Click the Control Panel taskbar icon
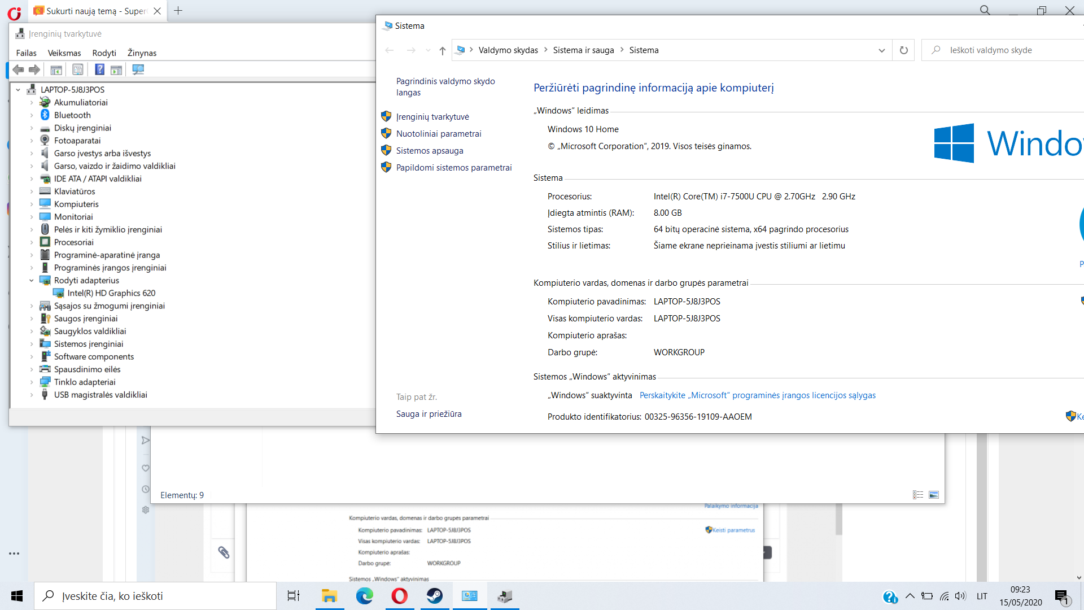Image resolution: width=1084 pixels, height=610 pixels. tap(469, 596)
